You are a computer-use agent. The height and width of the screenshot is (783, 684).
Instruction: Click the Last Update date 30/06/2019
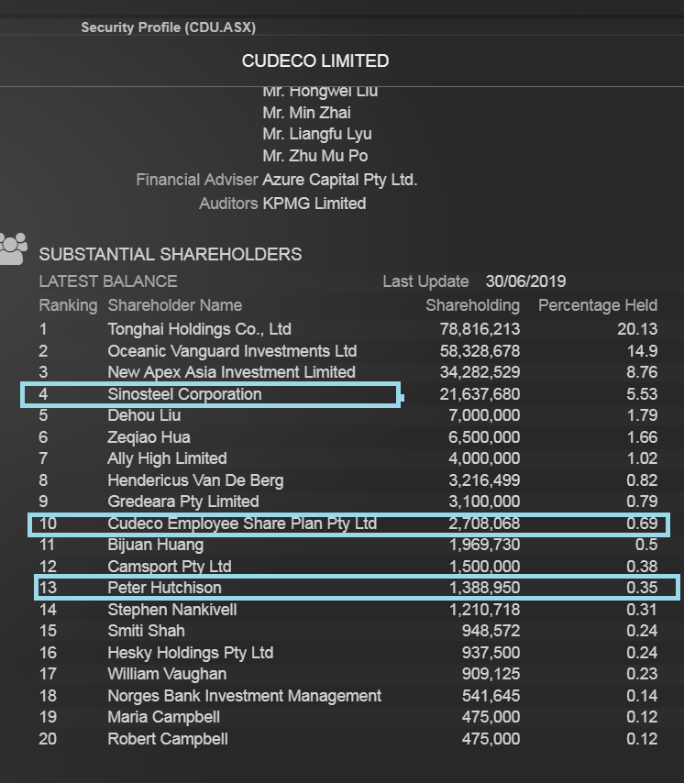coord(525,281)
